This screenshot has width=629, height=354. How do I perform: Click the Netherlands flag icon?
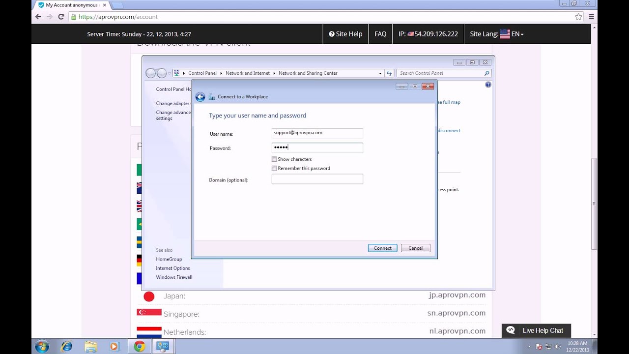coord(149,332)
